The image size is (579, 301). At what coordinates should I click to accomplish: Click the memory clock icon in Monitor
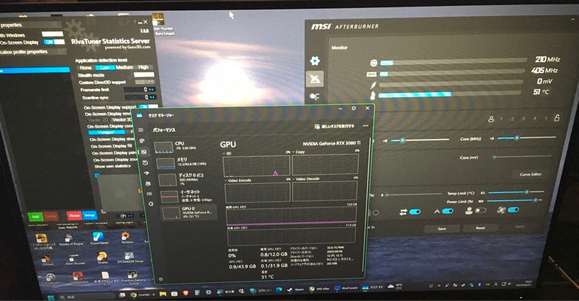click(371, 74)
